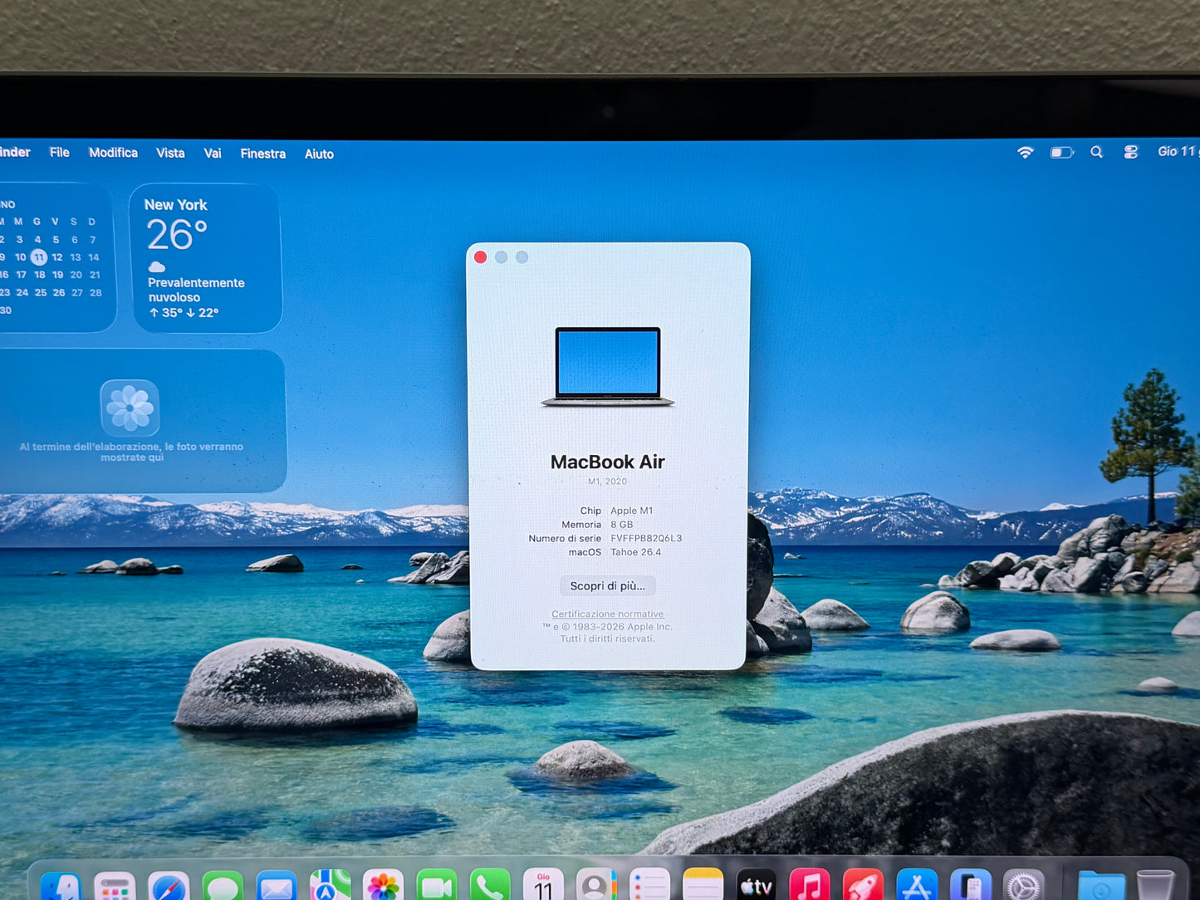Launch Apple TV from the Dock
This screenshot has height=900, width=1200.
click(x=757, y=886)
